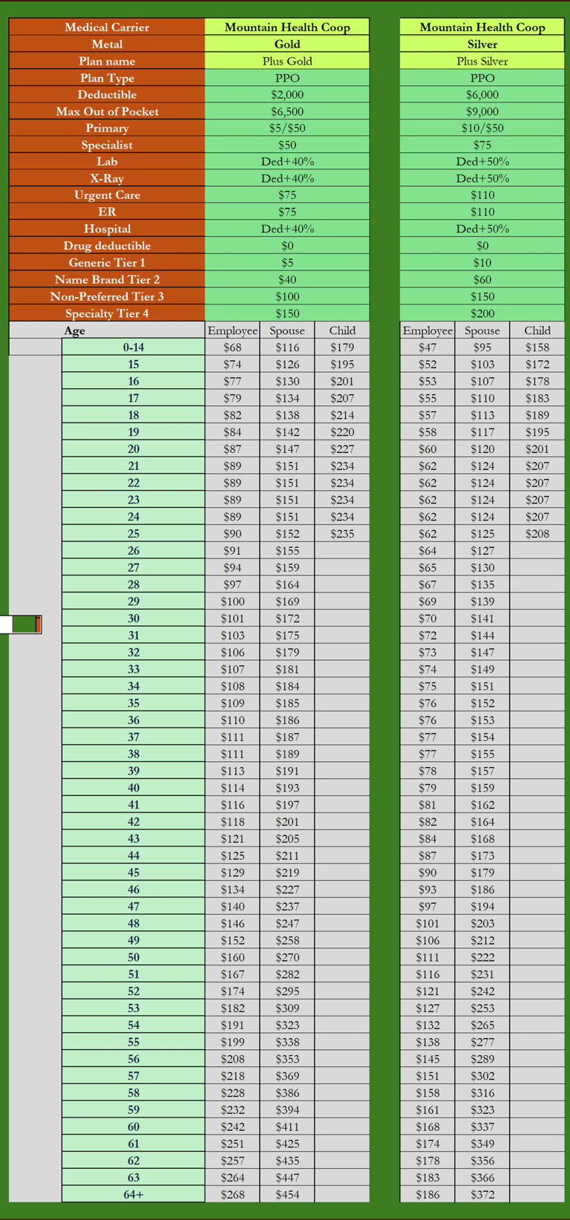The image size is (570, 1220).
Task: Select the "$2,000" Gold deductible value
Action: coord(287,94)
